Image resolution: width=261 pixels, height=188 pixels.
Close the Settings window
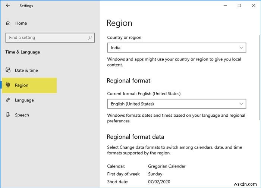coord(254,6)
